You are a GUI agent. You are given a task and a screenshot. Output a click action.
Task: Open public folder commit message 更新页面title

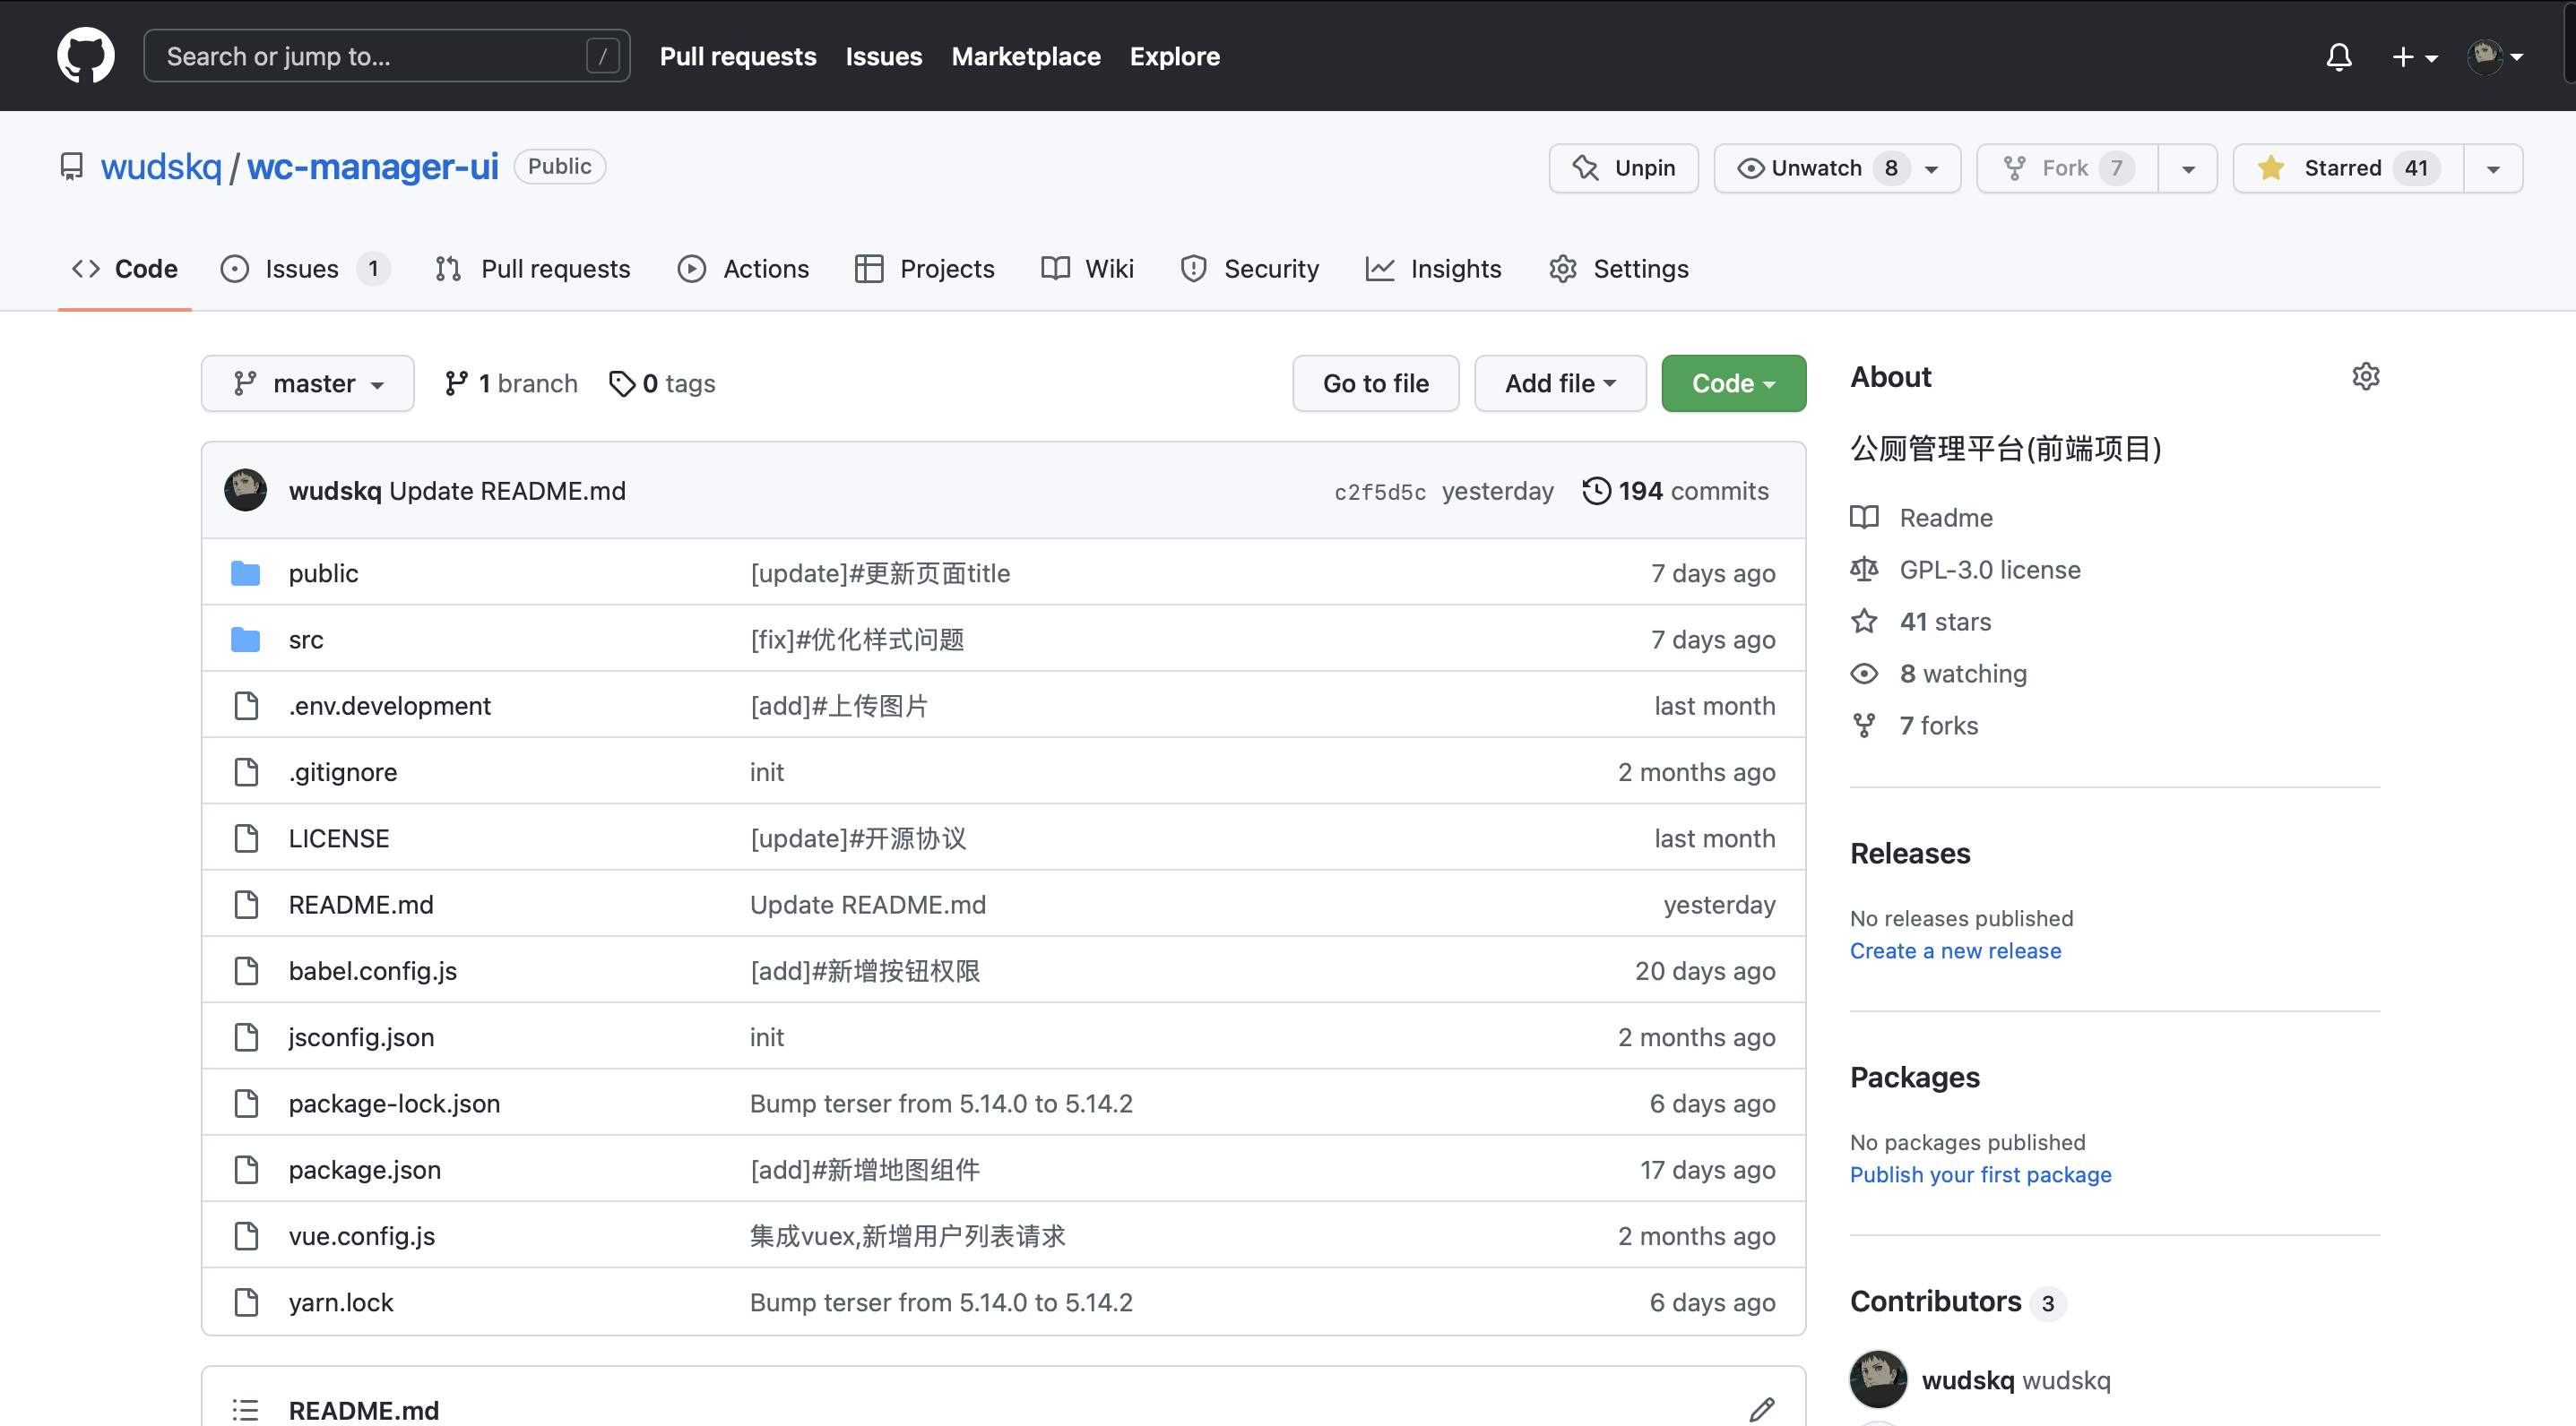880,572
